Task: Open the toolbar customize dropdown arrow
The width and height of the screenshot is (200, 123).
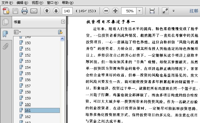Action: tap(173, 11)
